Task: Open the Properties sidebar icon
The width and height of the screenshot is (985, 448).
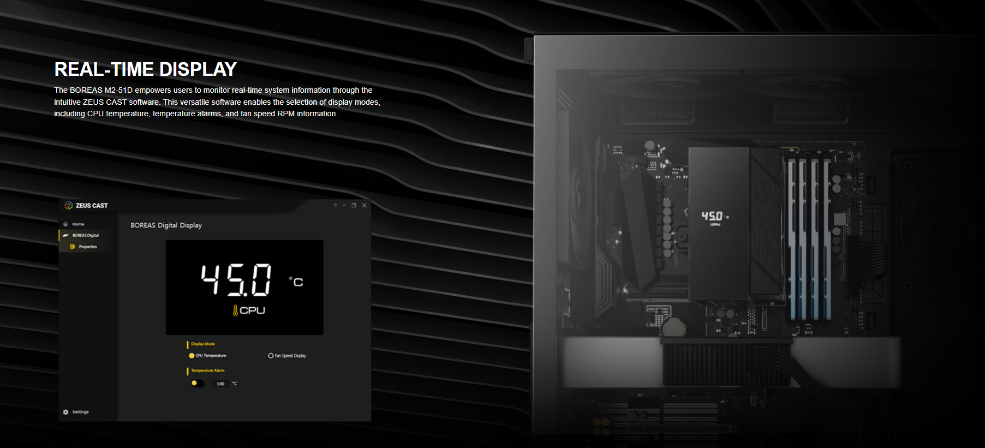Action: pos(73,247)
